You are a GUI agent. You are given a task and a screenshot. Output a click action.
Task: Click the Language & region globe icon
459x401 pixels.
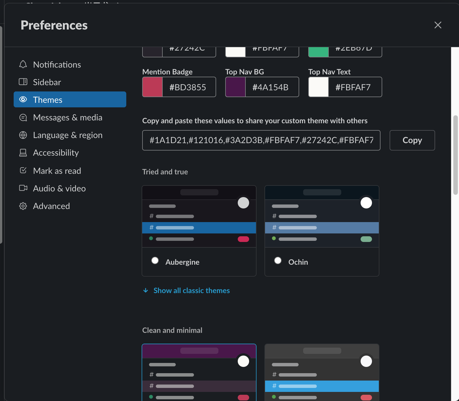click(x=23, y=135)
